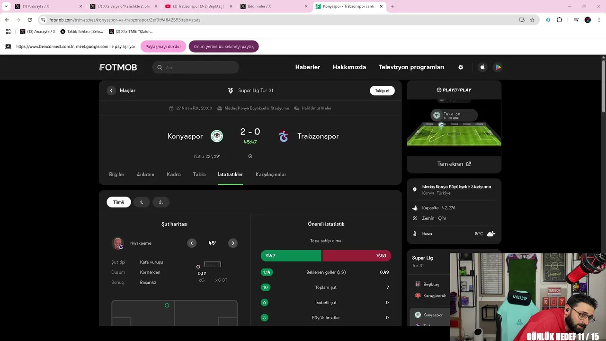Select the shot marker on the pitch
Screen dimensions: 606x341
(x=167, y=305)
